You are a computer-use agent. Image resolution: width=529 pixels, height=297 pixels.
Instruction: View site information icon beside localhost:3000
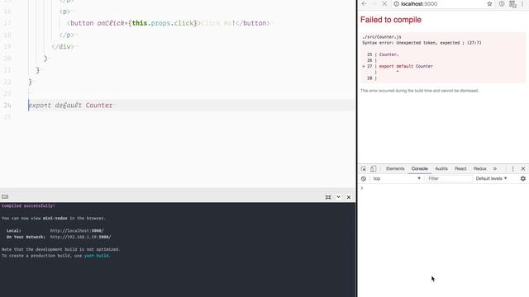(397, 3)
